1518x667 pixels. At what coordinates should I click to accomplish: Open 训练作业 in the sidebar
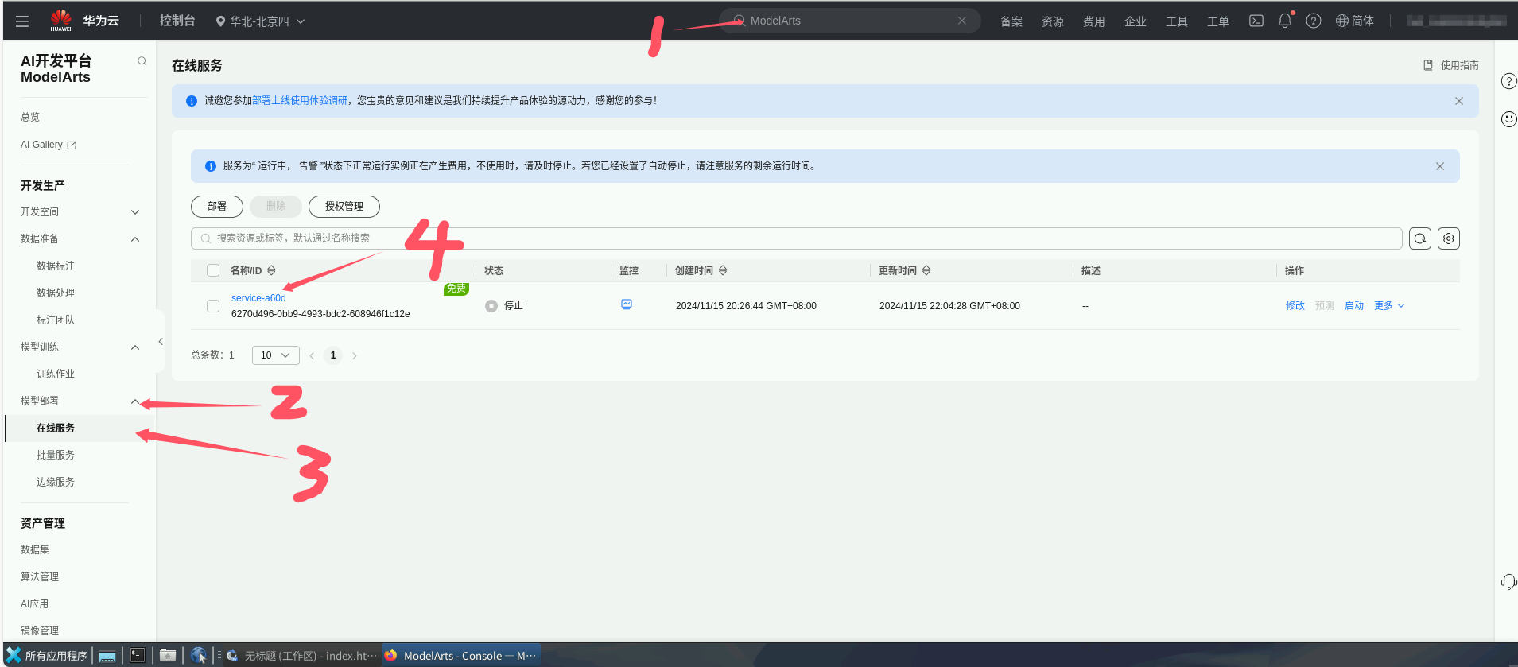(56, 374)
